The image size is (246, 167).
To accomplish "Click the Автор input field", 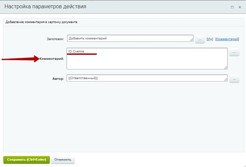I will coord(146,78).
